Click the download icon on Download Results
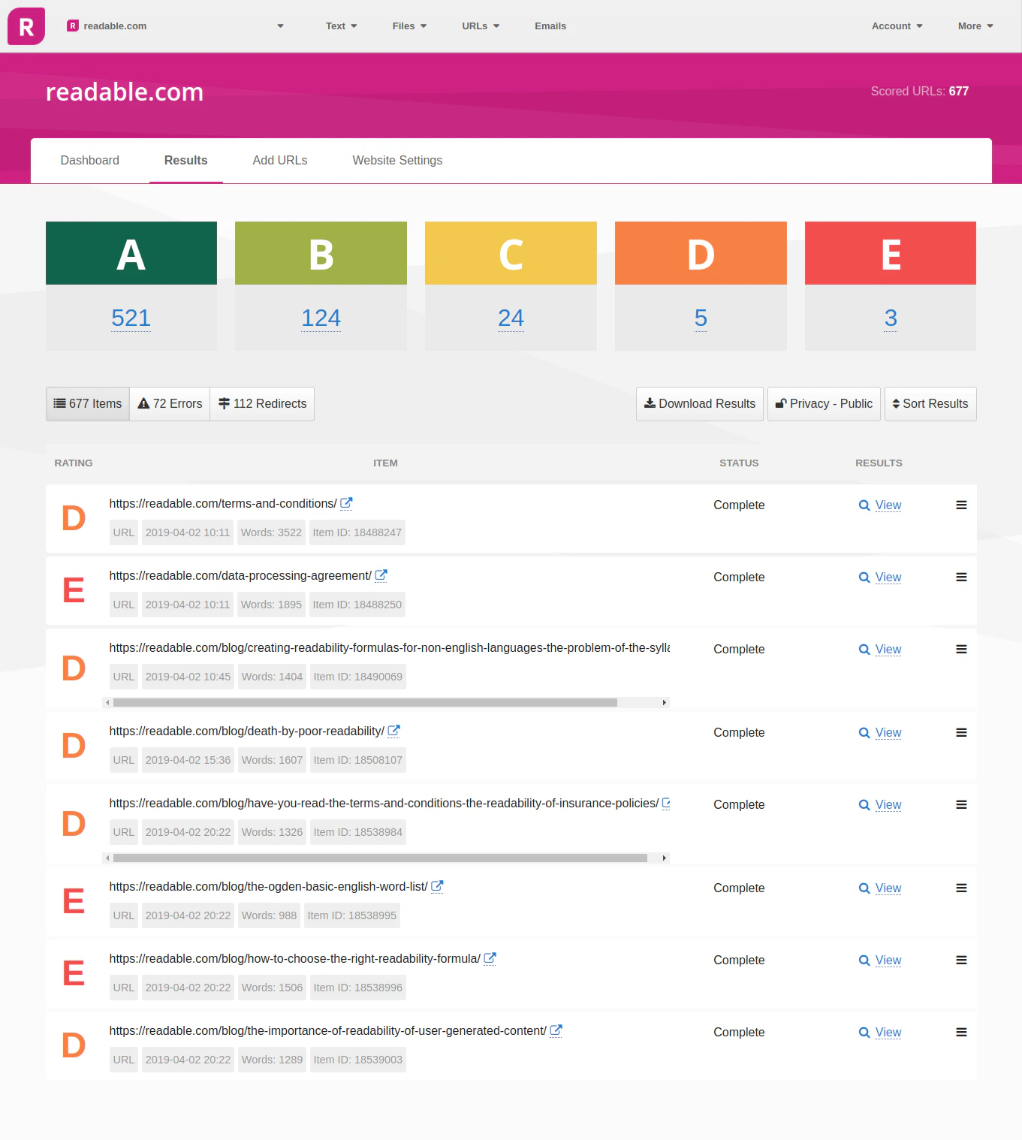 pyautogui.click(x=650, y=403)
